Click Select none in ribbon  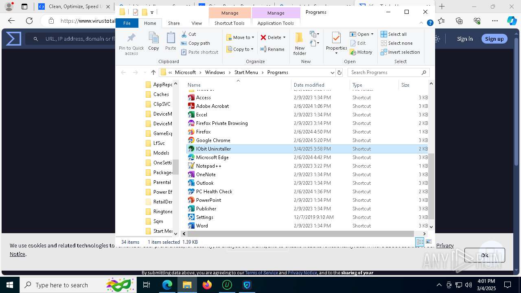pyautogui.click(x=396, y=43)
